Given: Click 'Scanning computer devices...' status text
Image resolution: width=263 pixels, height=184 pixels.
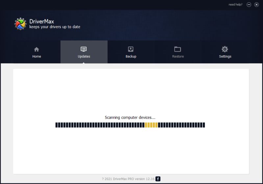Looking at the screenshot, I should 130,118.
